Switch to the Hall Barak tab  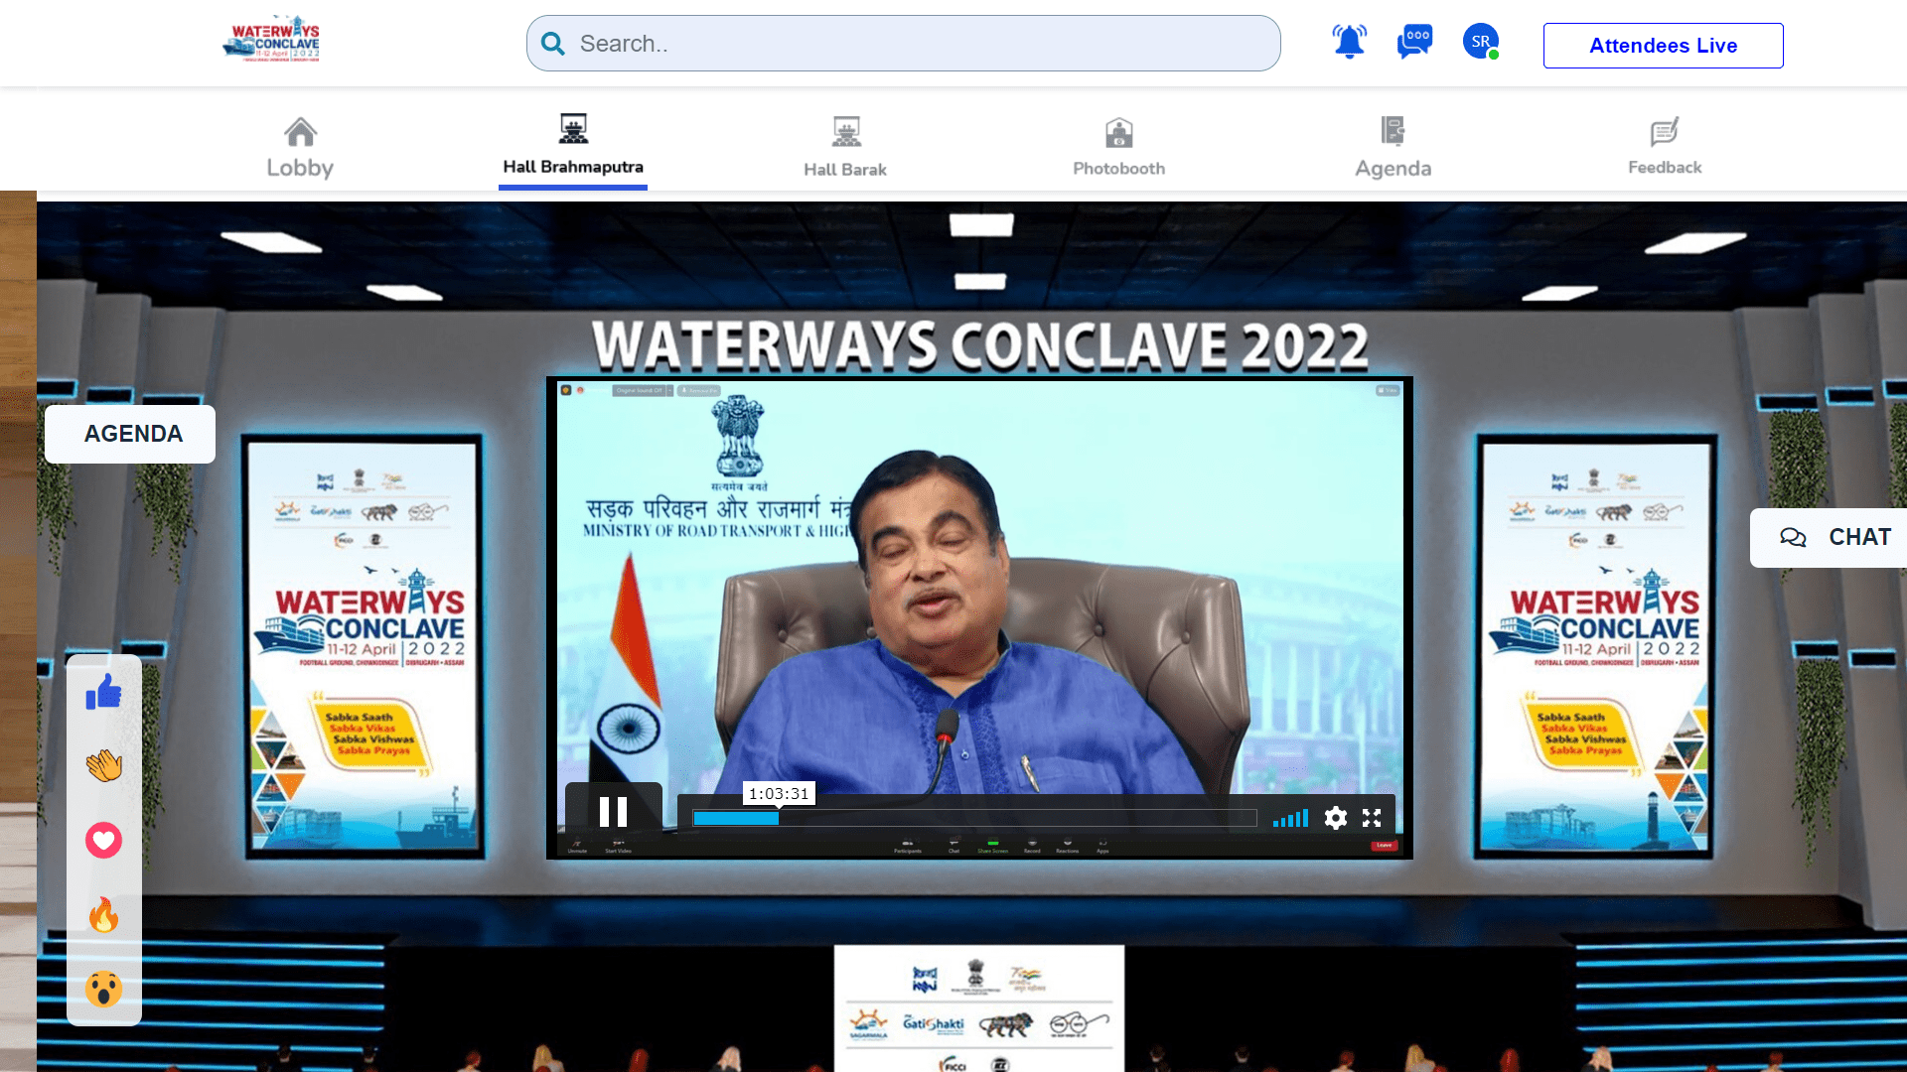pos(845,147)
